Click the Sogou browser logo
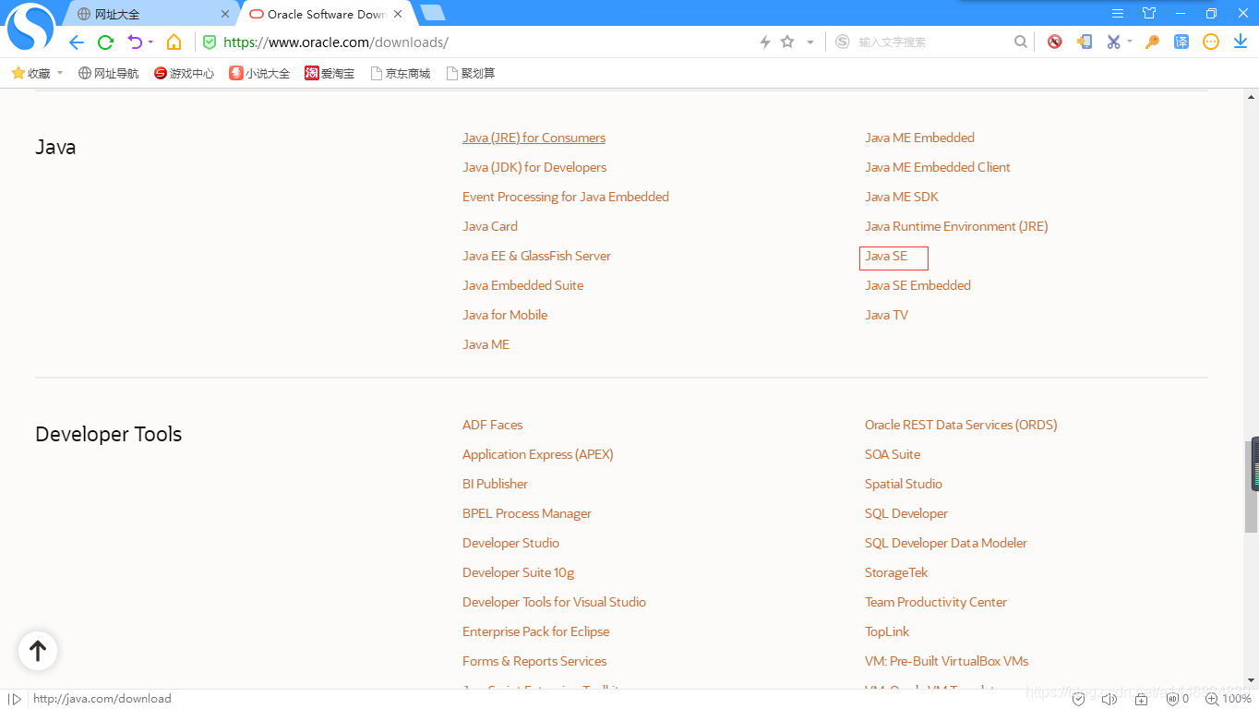This screenshot has width=1259, height=709. [x=30, y=28]
